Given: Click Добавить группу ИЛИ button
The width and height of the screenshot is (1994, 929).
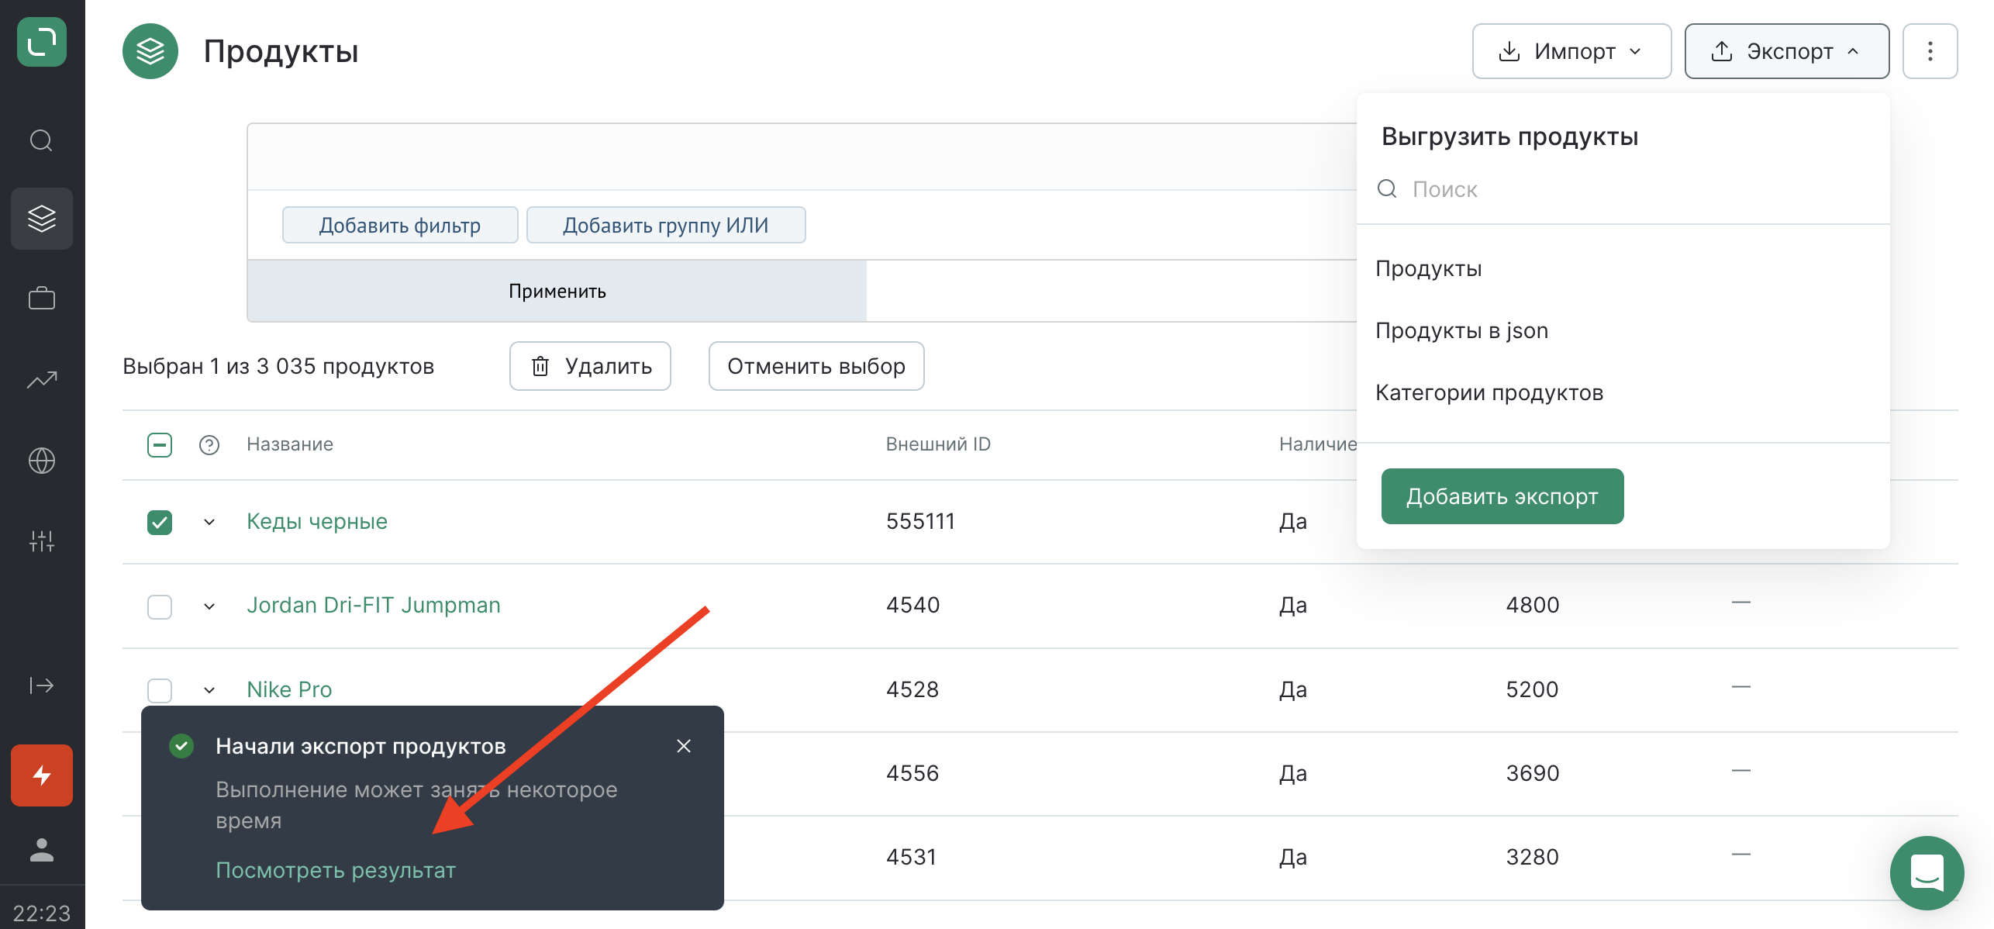Looking at the screenshot, I should (666, 225).
